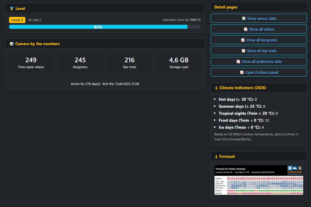Image resolution: width=311 pixels, height=207 pixels.
Task: Click the Detail pages panel heading
Action: pyautogui.click(x=226, y=7)
